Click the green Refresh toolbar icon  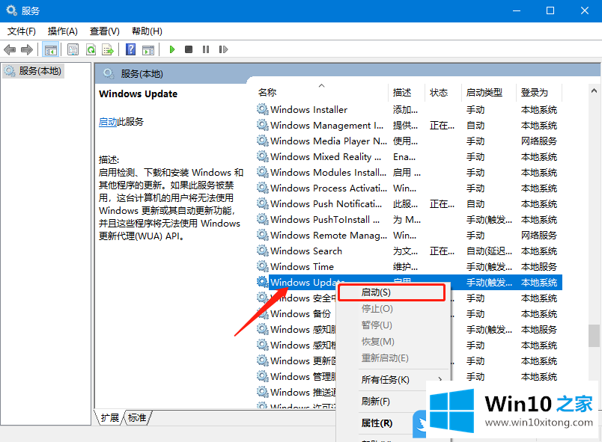coord(91,49)
